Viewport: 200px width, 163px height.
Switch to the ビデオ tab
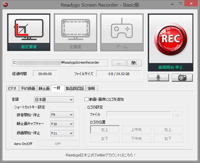[x=12, y=88]
